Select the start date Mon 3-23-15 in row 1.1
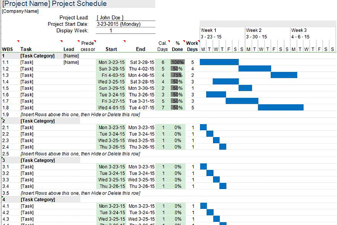The image size is (337, 225). pyautogui.click(x=111, y=62)
